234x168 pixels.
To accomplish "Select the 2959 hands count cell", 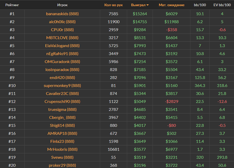I will (113, 30).
